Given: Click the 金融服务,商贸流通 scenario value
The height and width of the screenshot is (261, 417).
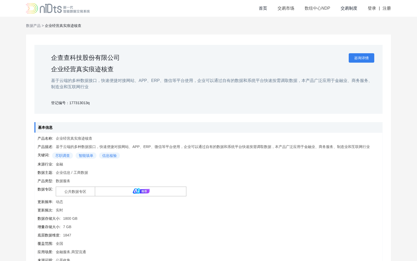Looking at the screenshot, I should [x=71, y=252].
